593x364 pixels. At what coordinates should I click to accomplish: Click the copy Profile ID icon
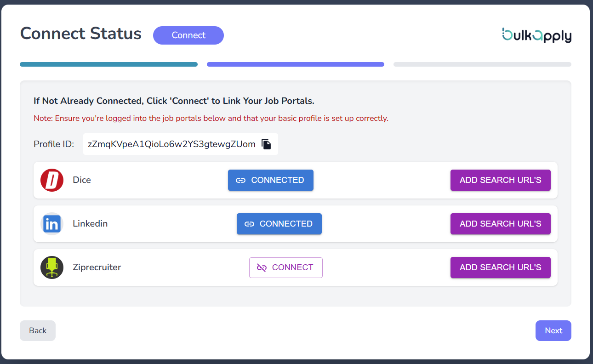click(x=266, y=144)
